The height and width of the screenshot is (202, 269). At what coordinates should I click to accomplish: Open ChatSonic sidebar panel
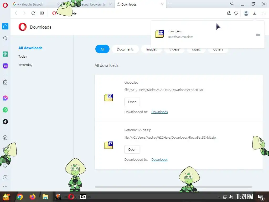pyautogui.click(x=5, y=66)
